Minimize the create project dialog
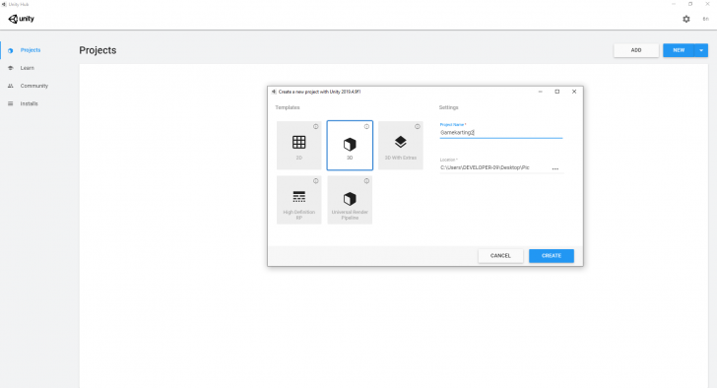 (x=541, y=92)
